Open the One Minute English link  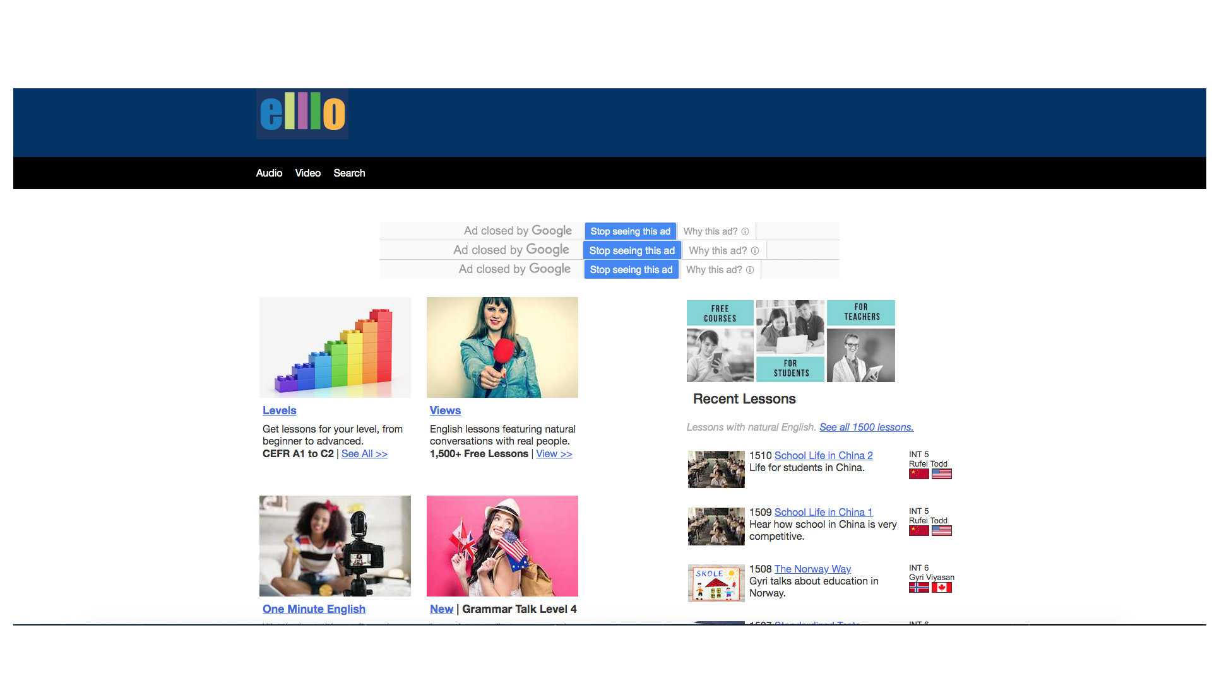[x=314, y=609]
